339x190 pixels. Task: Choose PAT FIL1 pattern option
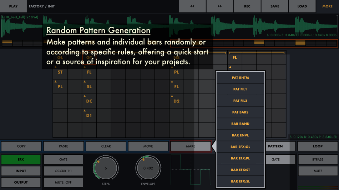click(241, 89)
